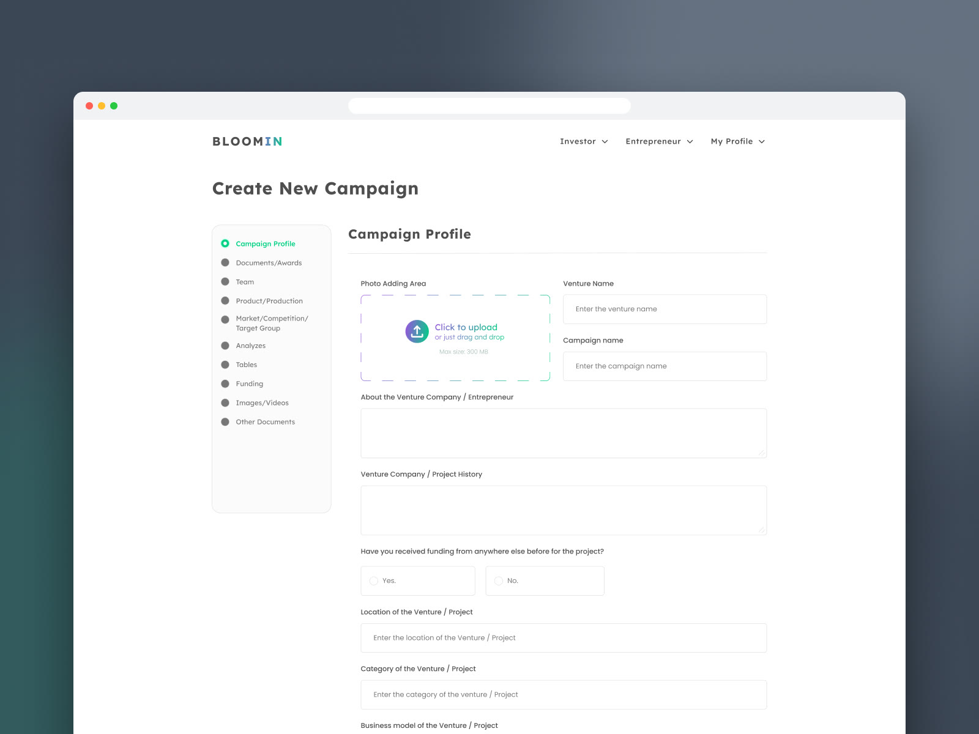Select the Product/Production step bullet
The height and width of the screenshot is (734, 979).
pyautogui.click(x=225, y=301)
